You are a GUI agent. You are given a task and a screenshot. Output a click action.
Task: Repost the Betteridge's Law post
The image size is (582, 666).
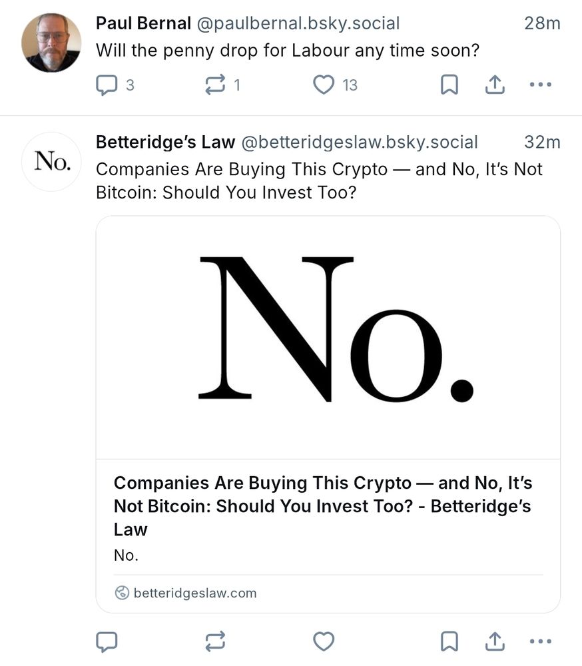(216, 641)
